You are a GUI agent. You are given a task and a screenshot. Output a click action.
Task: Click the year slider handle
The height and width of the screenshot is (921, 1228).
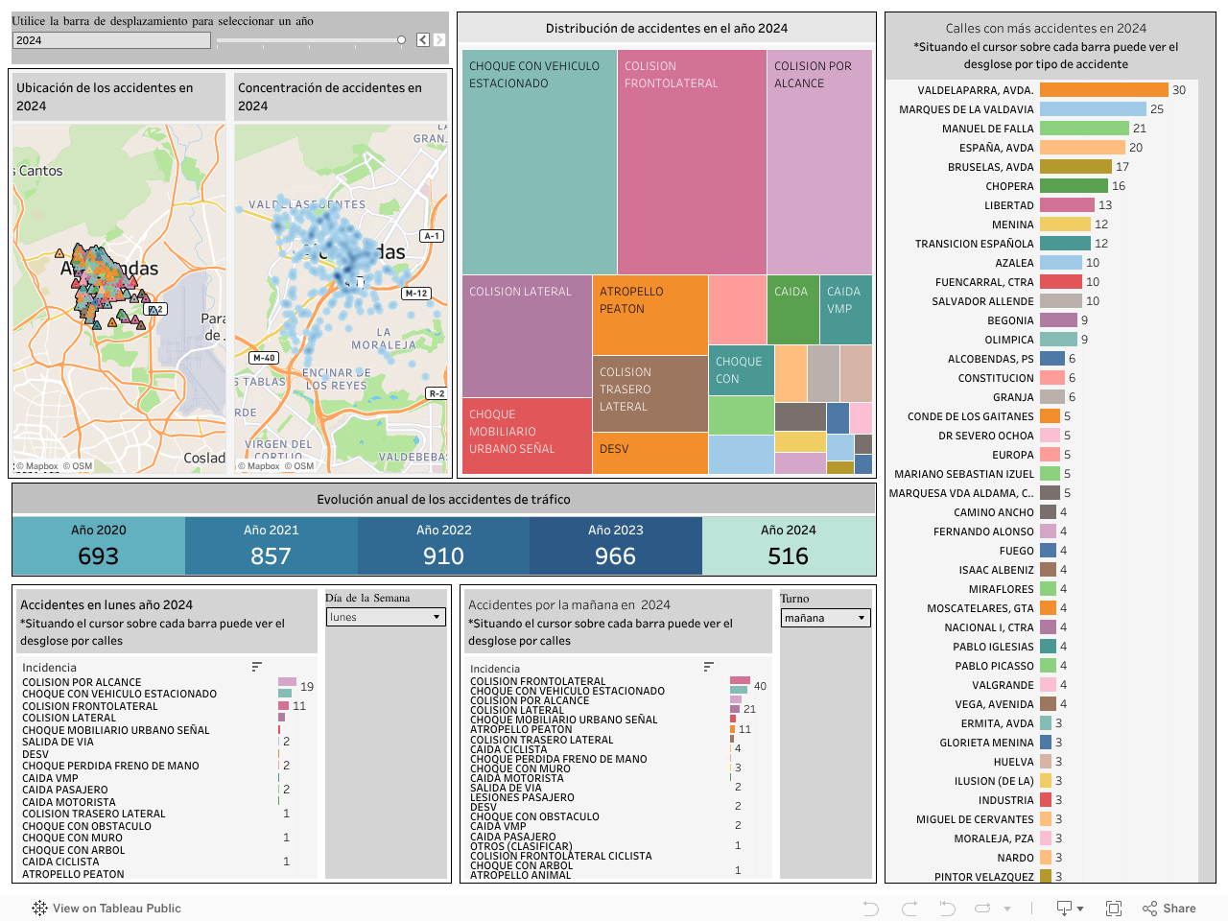coord(401,40)
